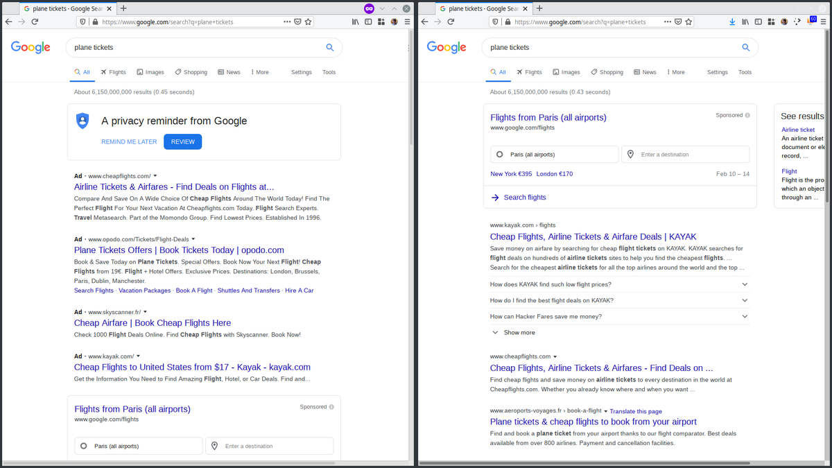Switch to Images tab in left window
The image size is (832, 468).
click(x=150, y=72)
